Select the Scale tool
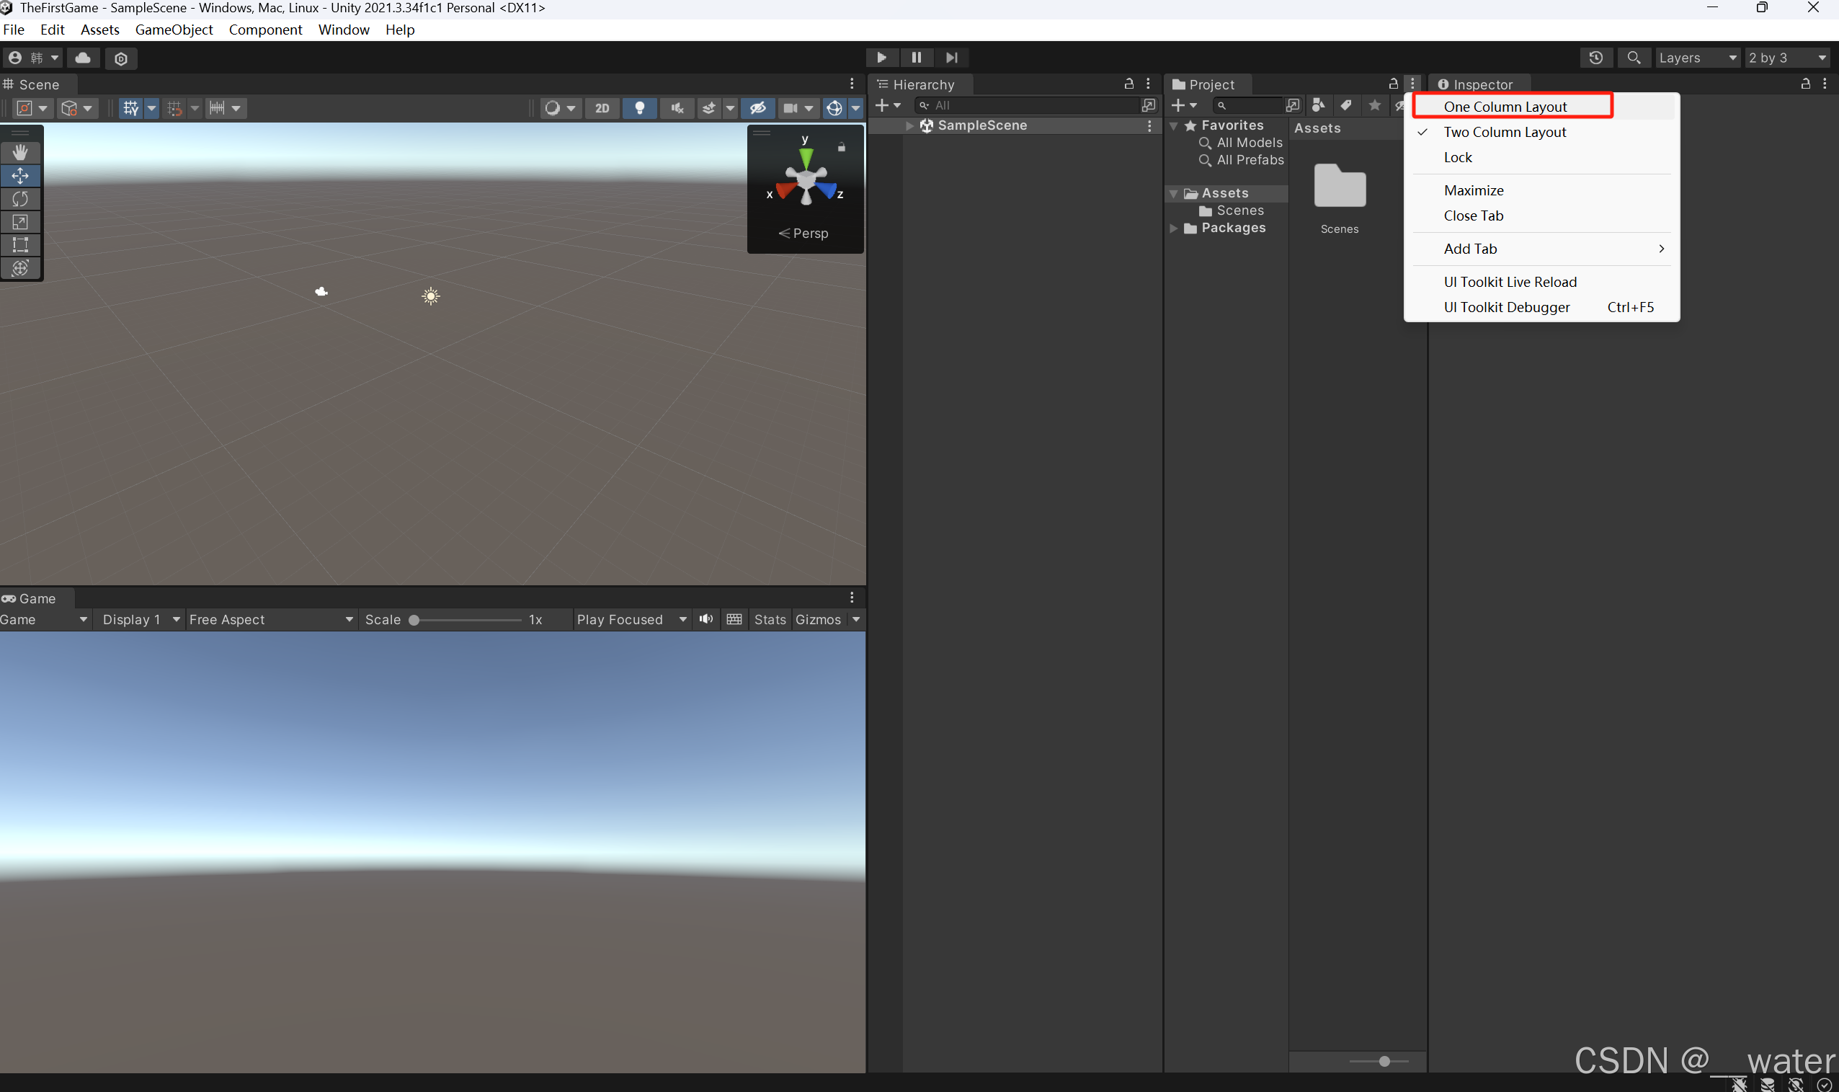 (x=20, y=222)
